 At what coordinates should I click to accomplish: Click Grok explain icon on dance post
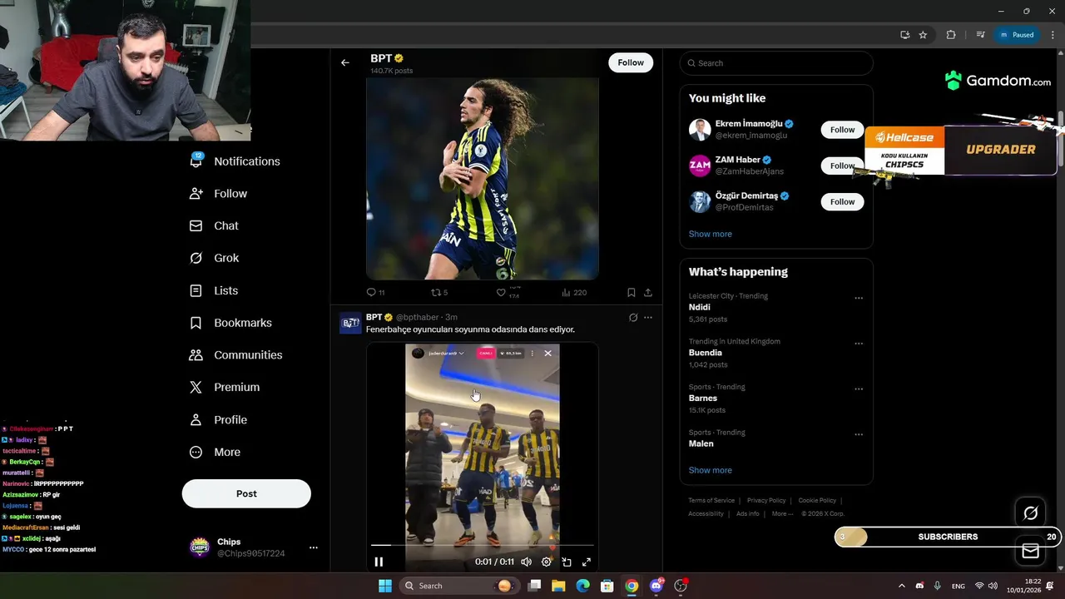(633, 318)
